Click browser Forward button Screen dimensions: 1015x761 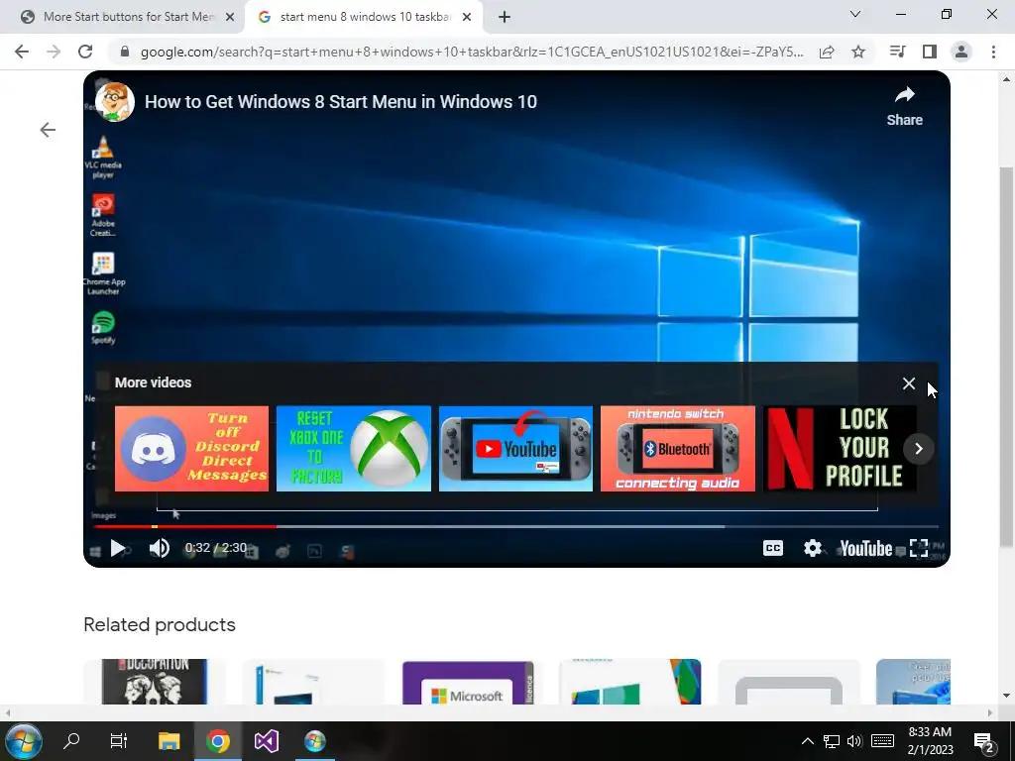click(x=54, y=52)
